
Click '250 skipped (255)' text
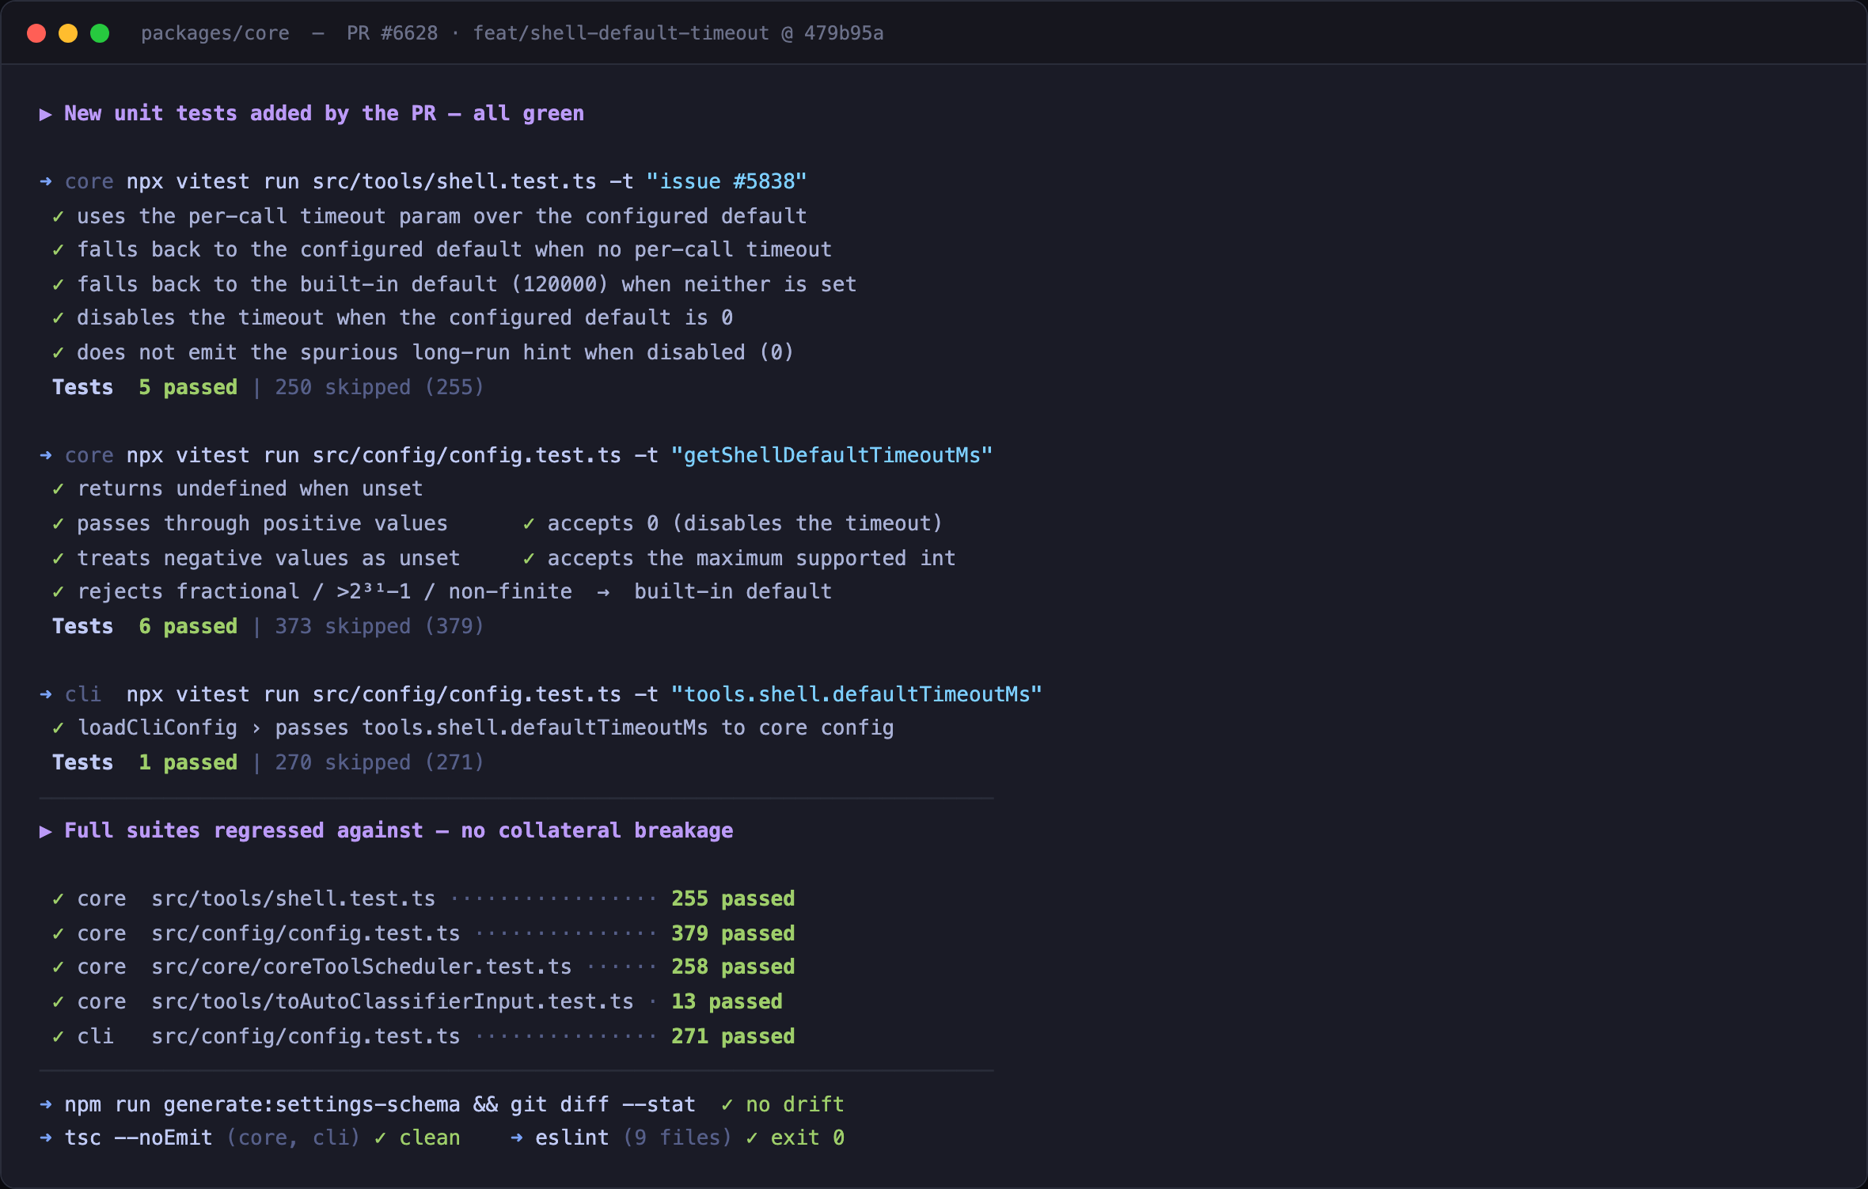point(379,388)
